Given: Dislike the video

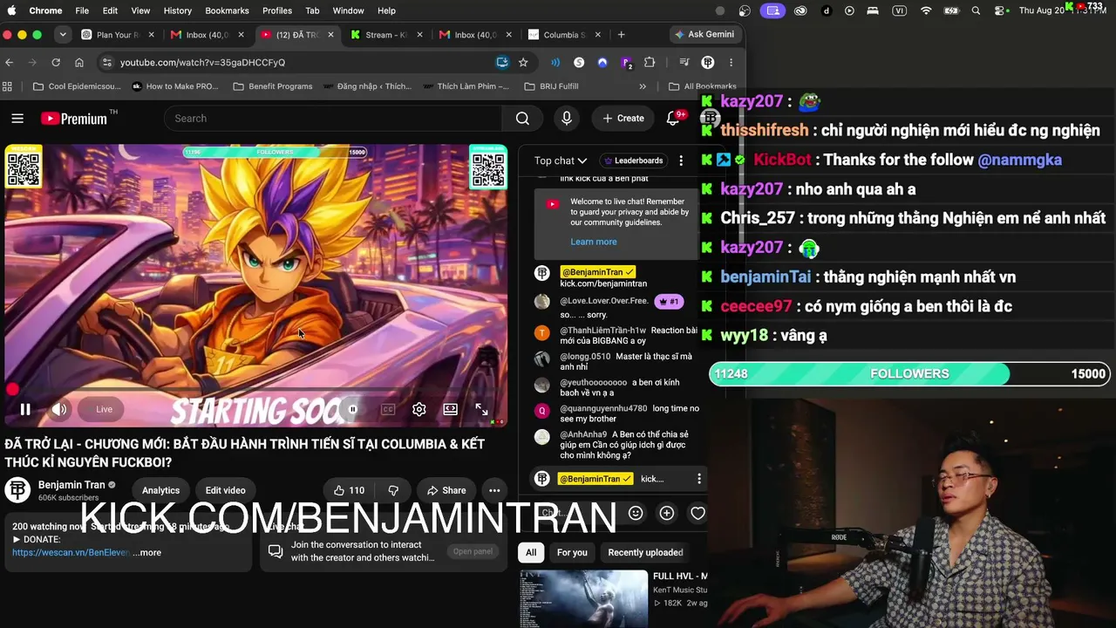Looking at the screenshot, I should coord(393,490).
